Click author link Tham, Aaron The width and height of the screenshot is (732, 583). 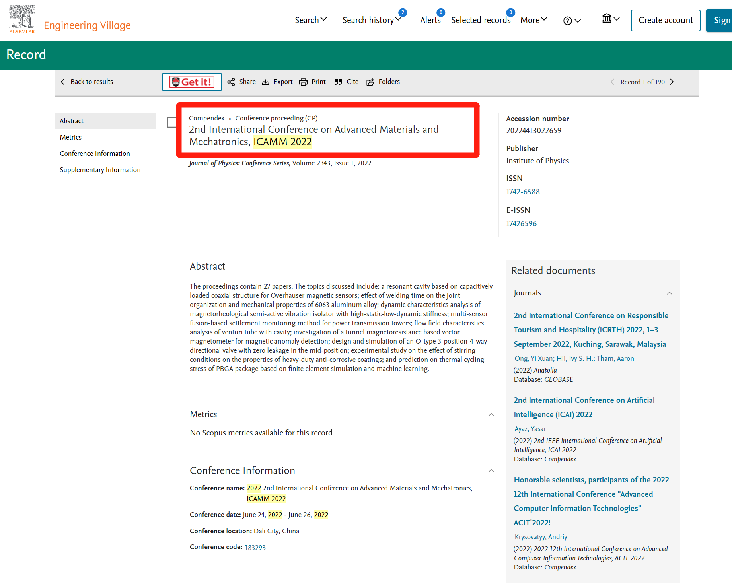point(615,358)
